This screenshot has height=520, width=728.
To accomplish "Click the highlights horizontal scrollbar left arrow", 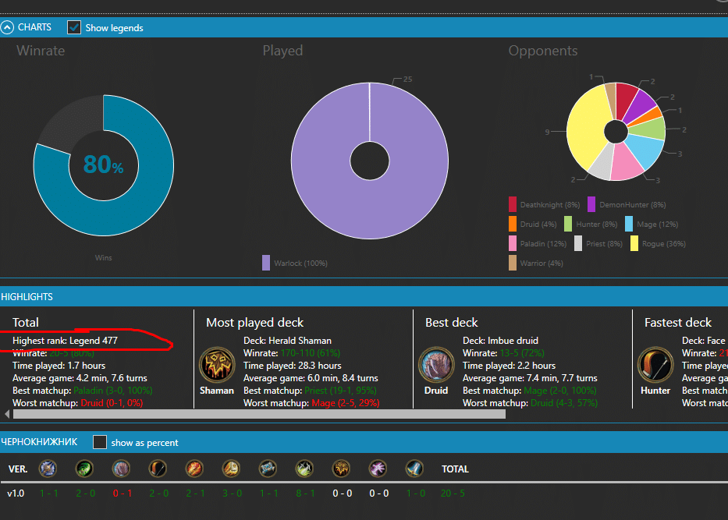I will pyautogui.click(x=8, y=414).
